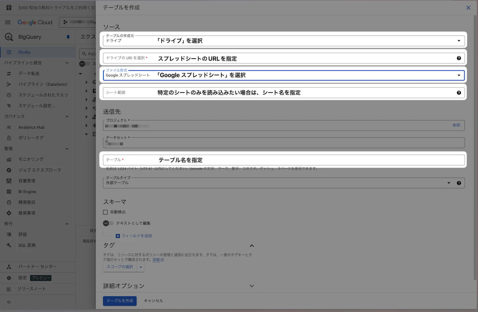Screen dimensions: 478x312
Task: Close the テーブルを作成 panel with X
Action: pos(468,8)
